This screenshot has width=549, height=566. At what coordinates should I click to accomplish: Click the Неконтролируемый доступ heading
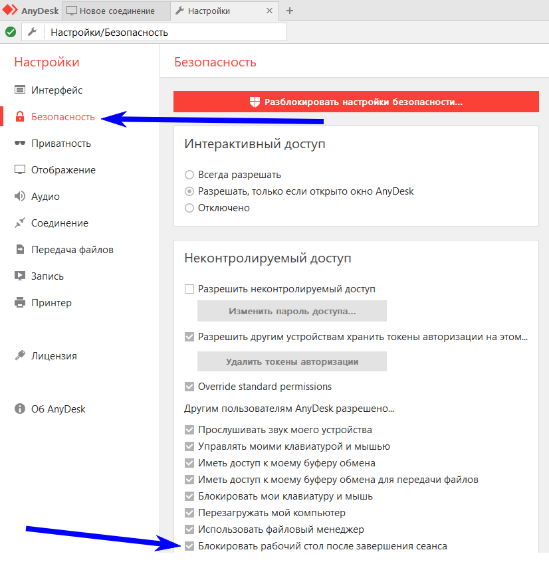[268, 258]
